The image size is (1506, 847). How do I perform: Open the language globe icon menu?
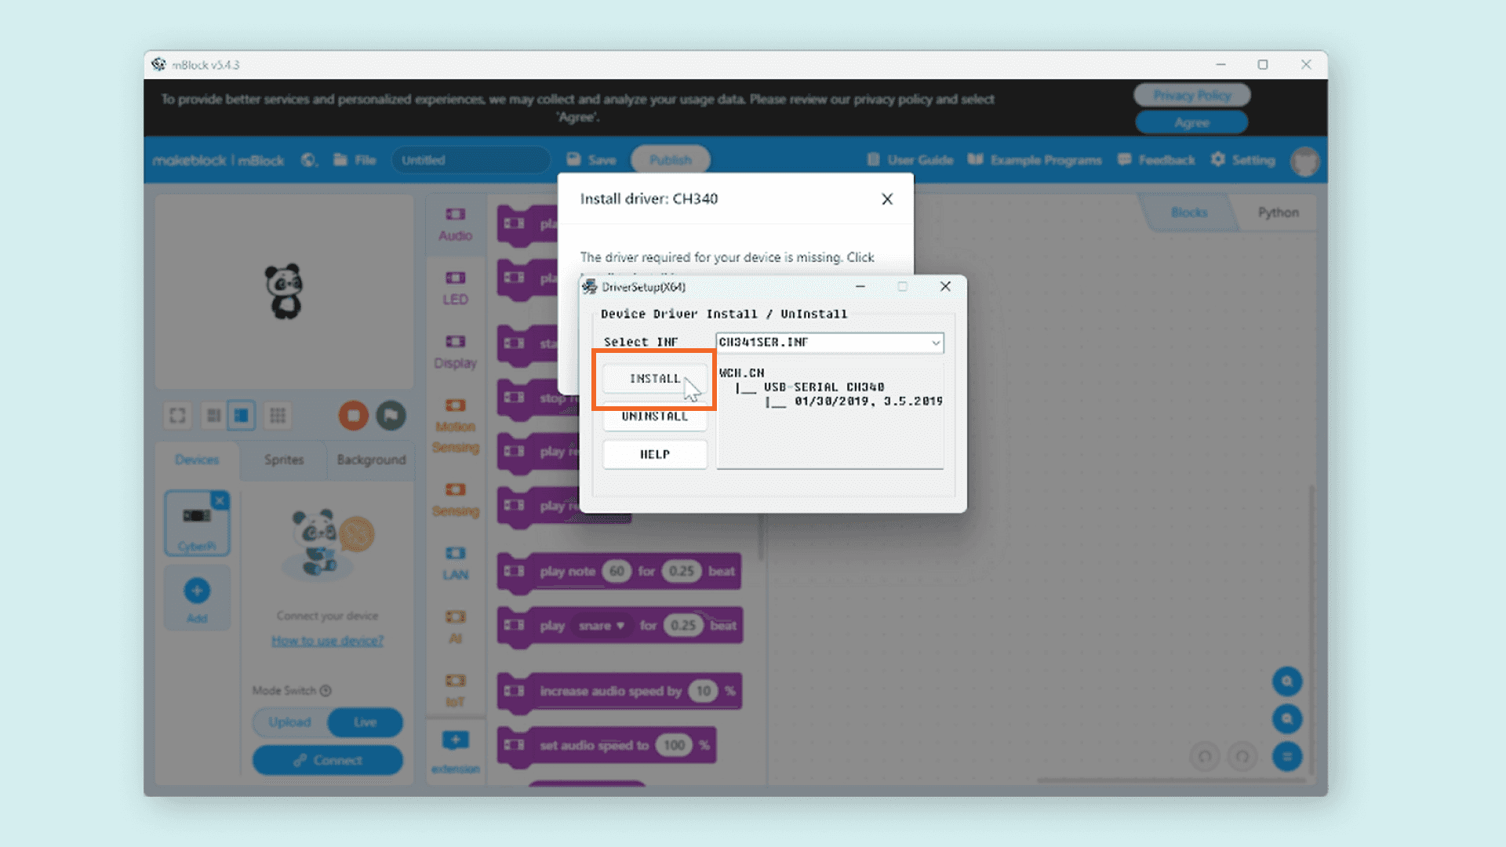click(309, 160)
